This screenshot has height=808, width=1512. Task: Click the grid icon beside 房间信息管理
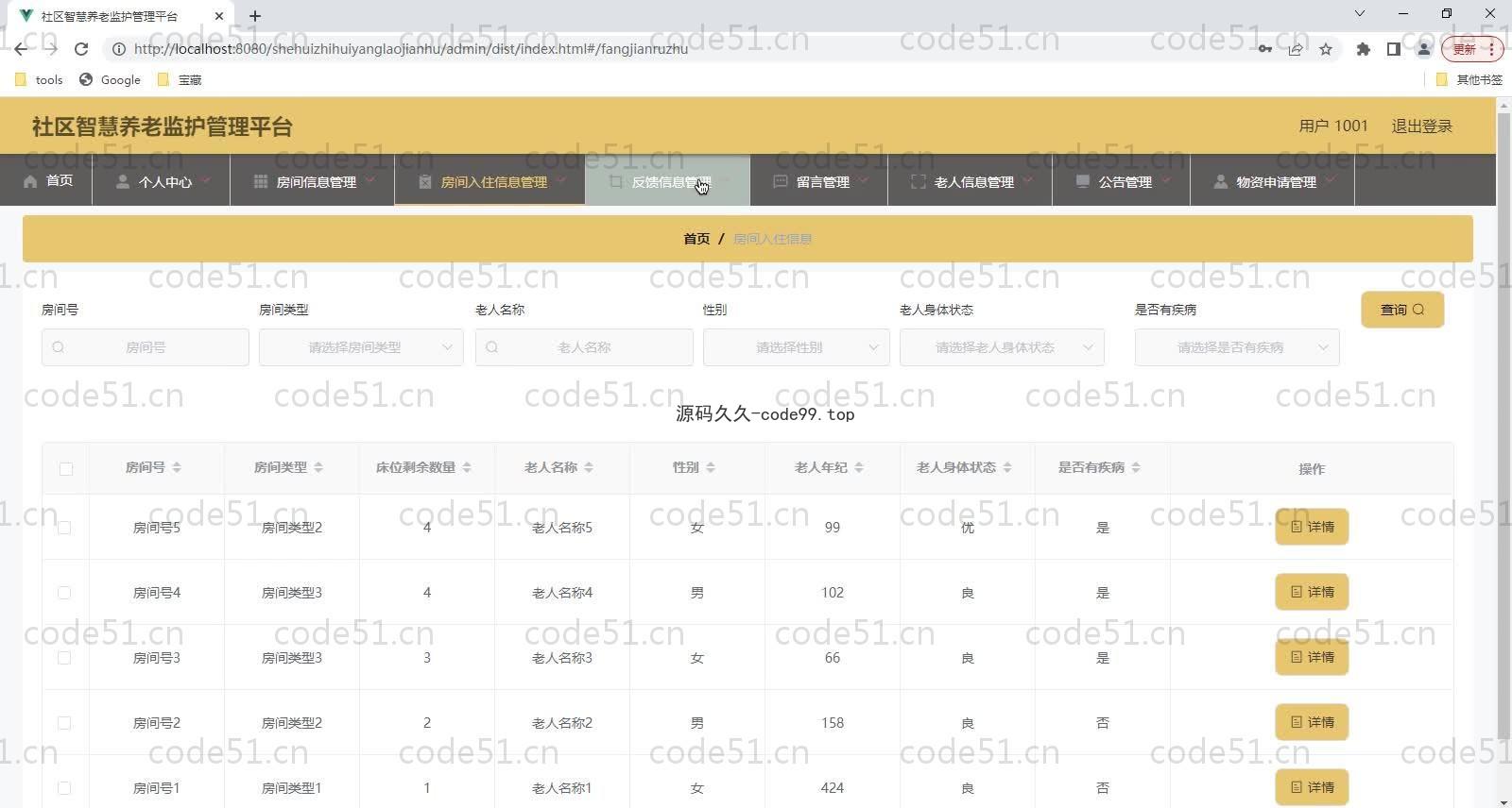261,181
